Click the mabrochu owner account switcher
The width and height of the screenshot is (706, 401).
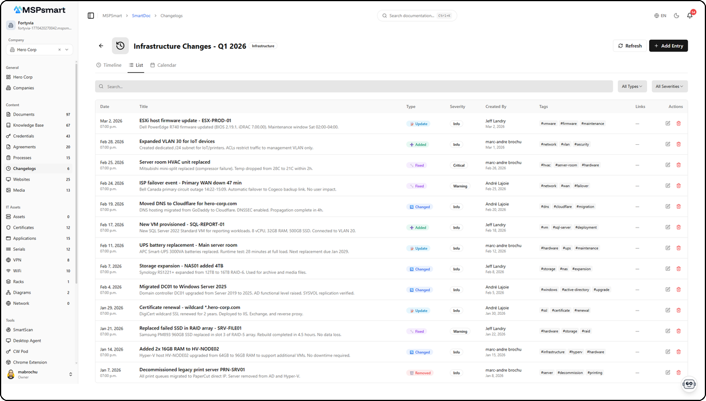(x=29, y=375)
